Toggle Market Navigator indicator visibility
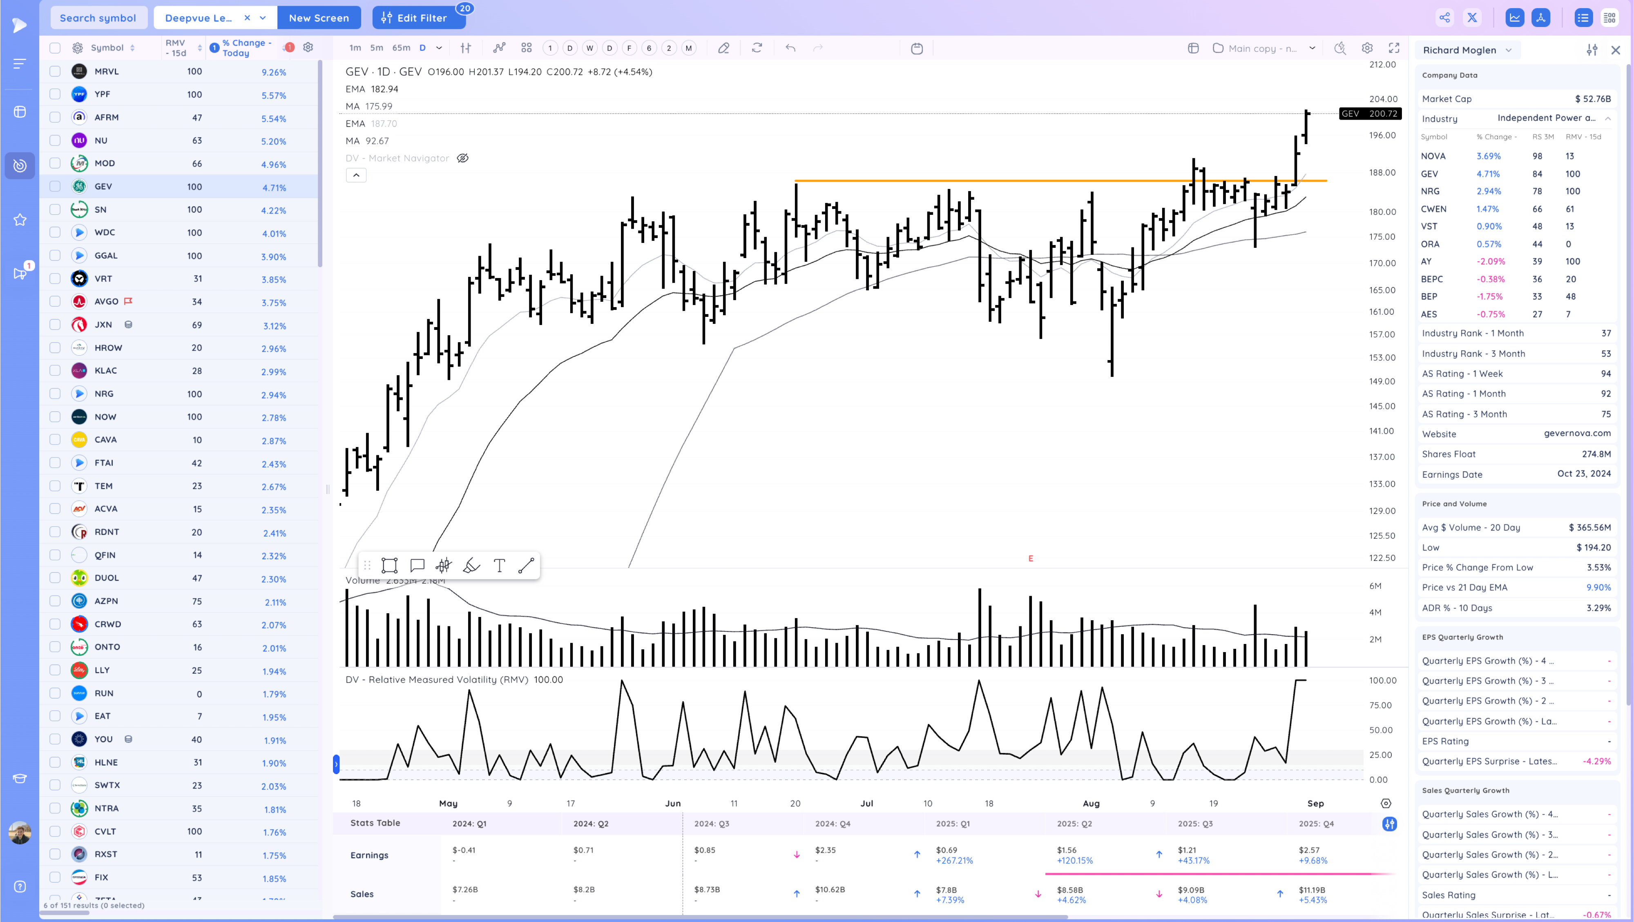1634x922 pixels. pos(463,158)
